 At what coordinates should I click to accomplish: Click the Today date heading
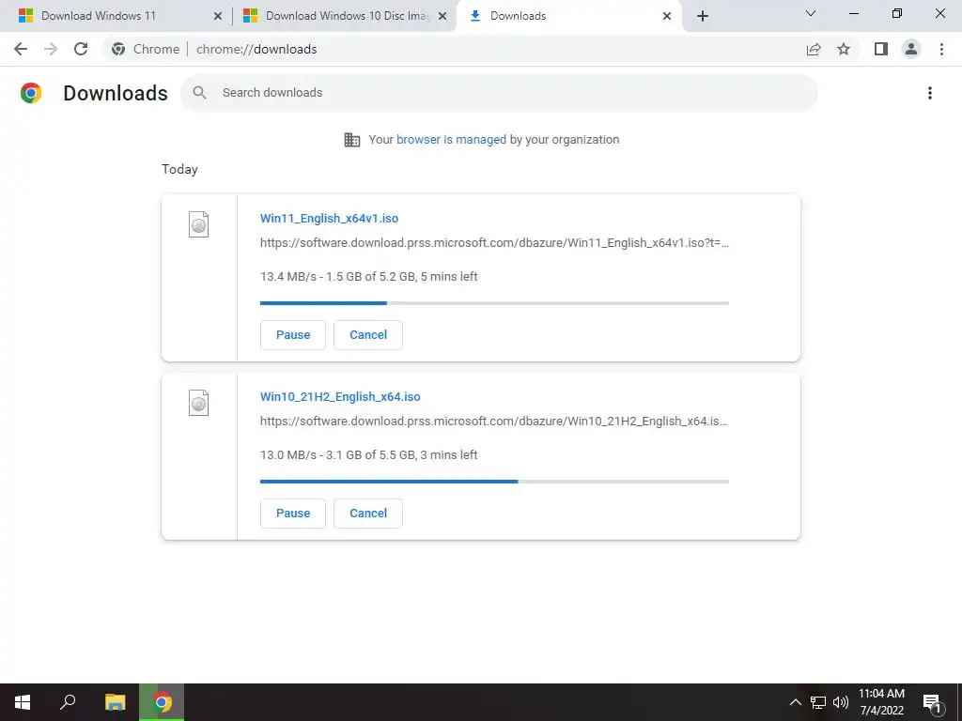[179, 169]
